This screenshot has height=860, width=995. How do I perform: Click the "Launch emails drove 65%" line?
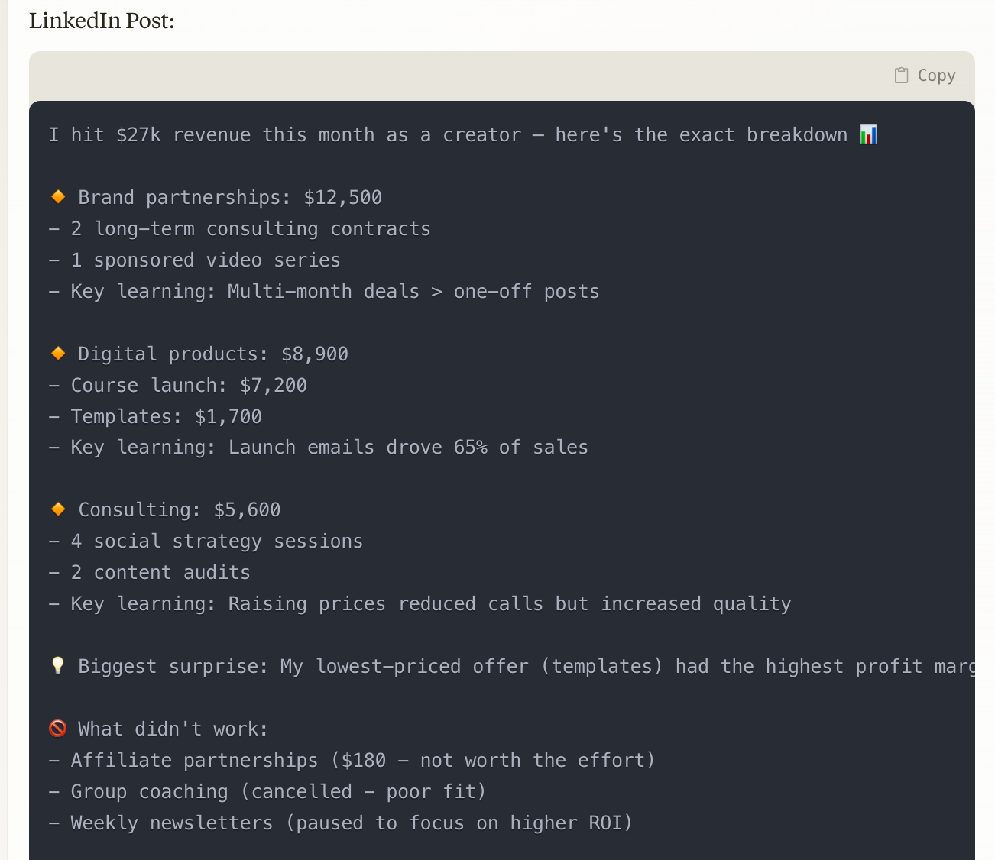tap(319, 448)
